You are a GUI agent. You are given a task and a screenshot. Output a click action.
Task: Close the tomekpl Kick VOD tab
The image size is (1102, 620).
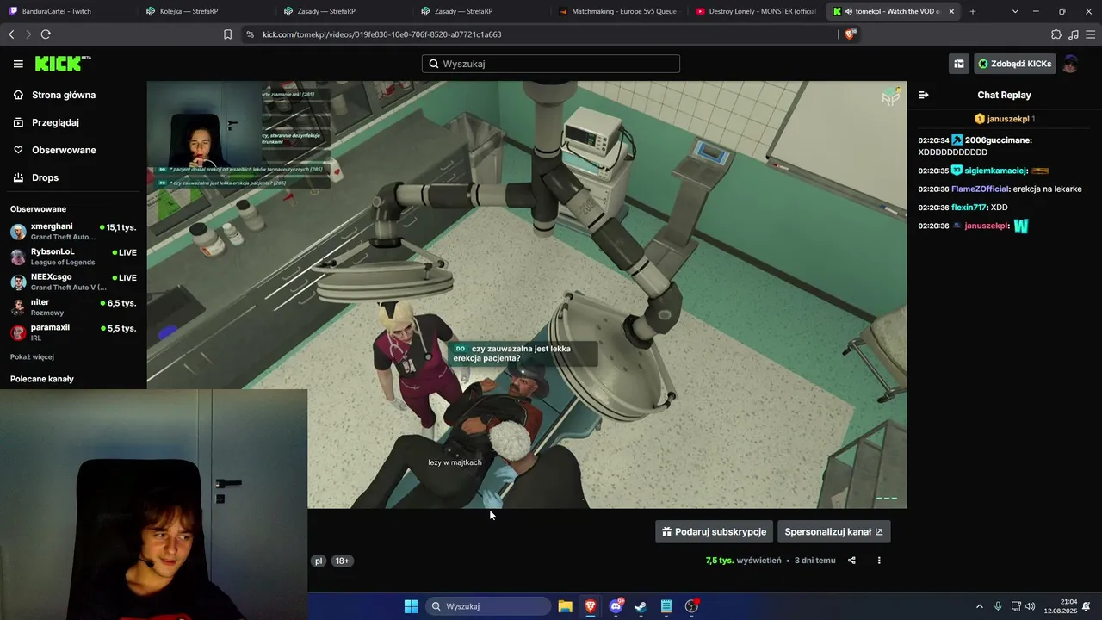951,11
